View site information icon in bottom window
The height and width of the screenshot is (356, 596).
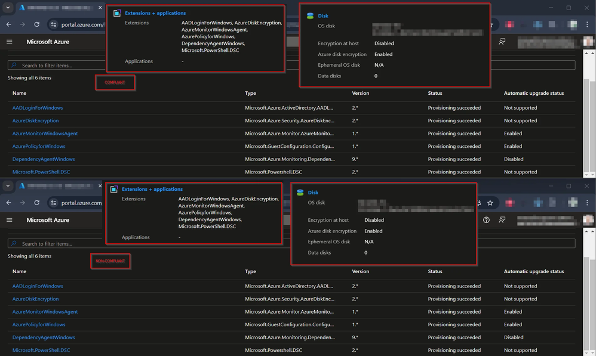(x=54, y=203)
